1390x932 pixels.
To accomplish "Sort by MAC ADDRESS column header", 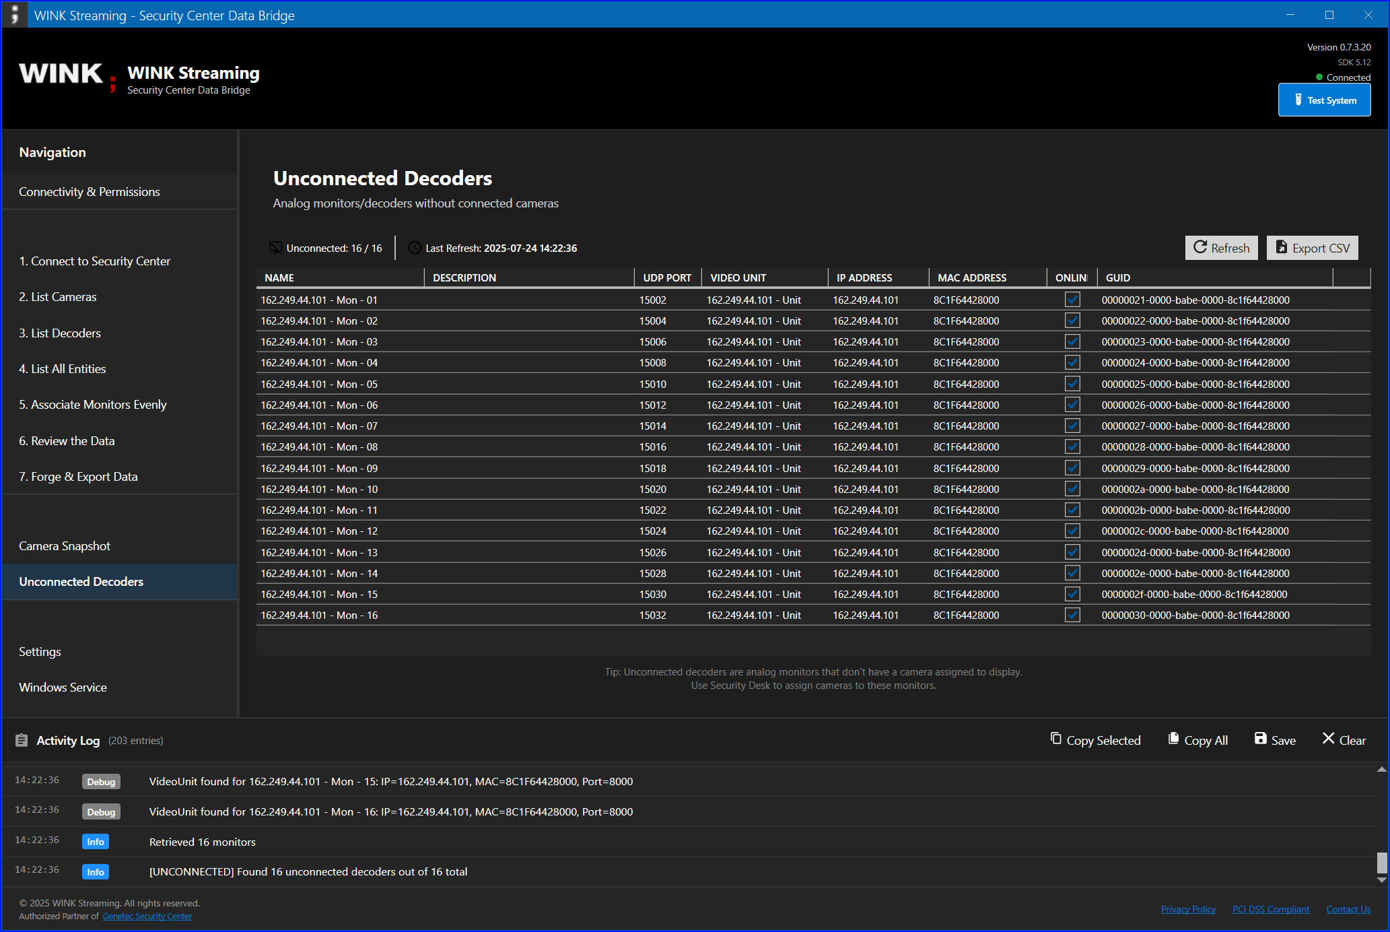I will (988, 277).
